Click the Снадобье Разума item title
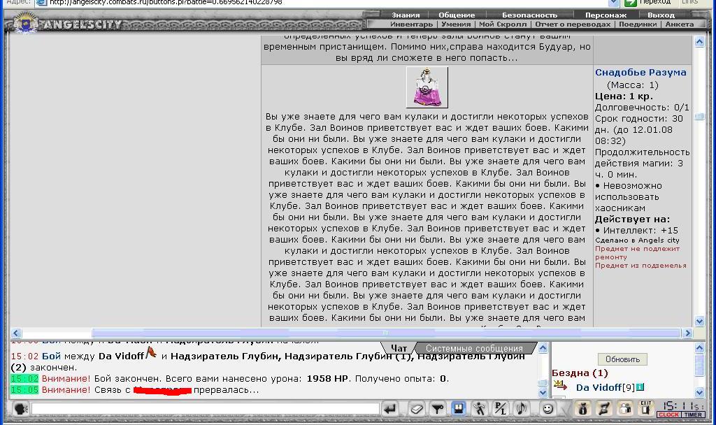 click(x=640, y=73)
